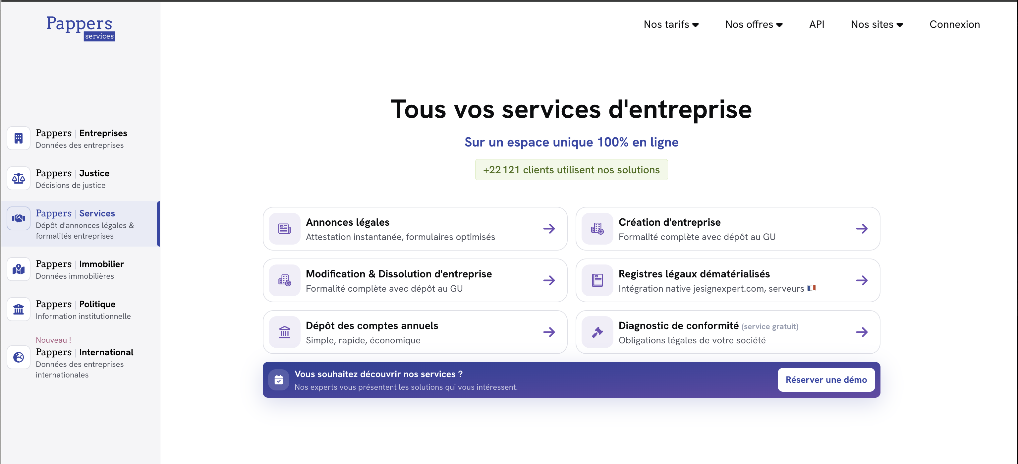Open the Annonces légales service card

(x=415, y=229)
